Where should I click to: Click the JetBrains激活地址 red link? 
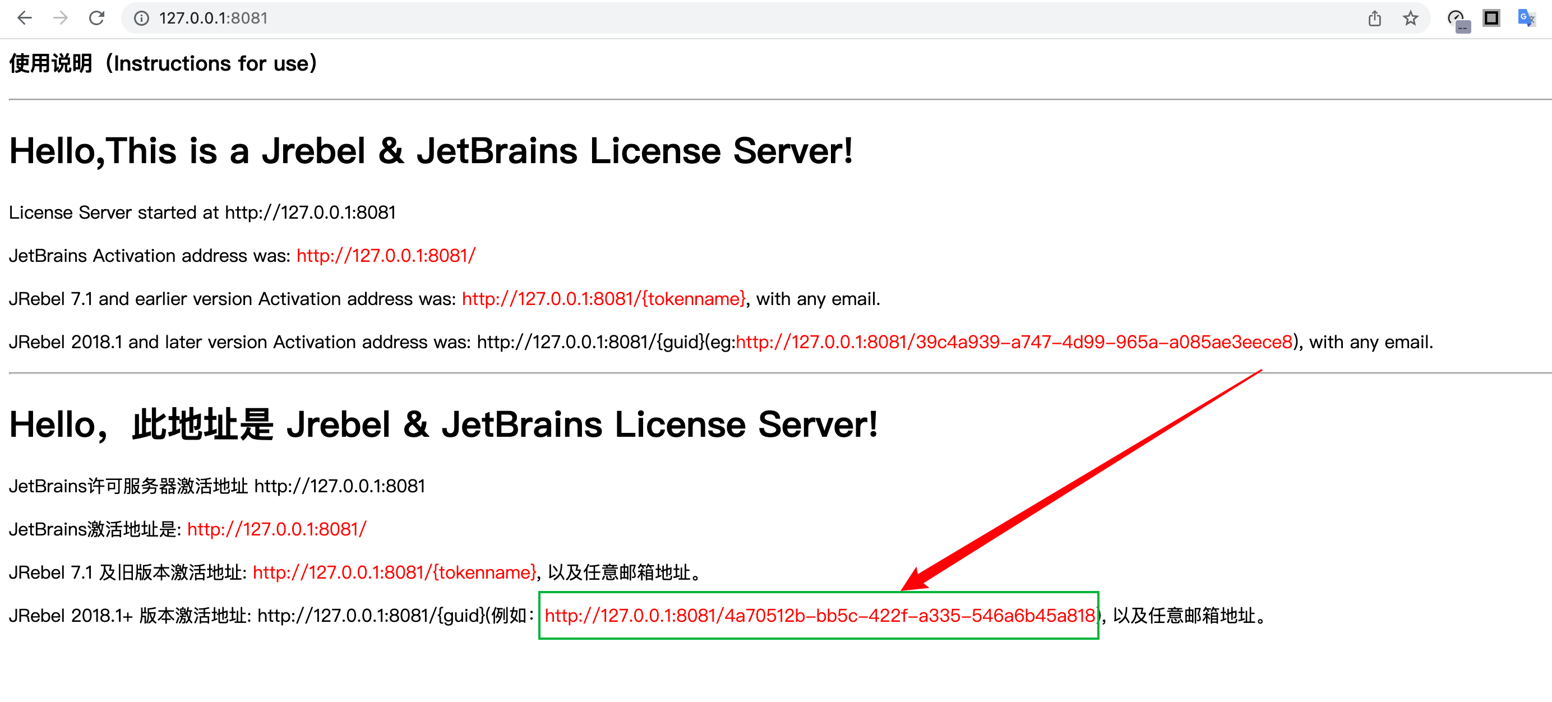point(276,529)
